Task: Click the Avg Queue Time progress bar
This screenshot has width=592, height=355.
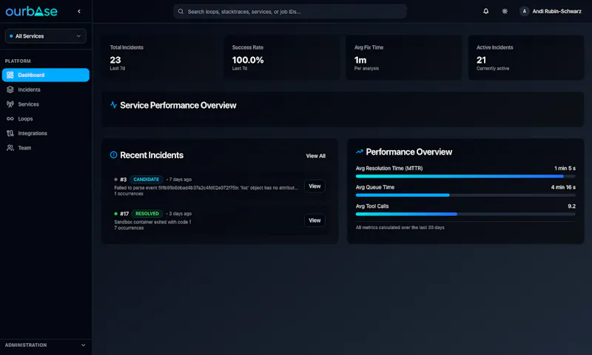Action: click(465, 195)
